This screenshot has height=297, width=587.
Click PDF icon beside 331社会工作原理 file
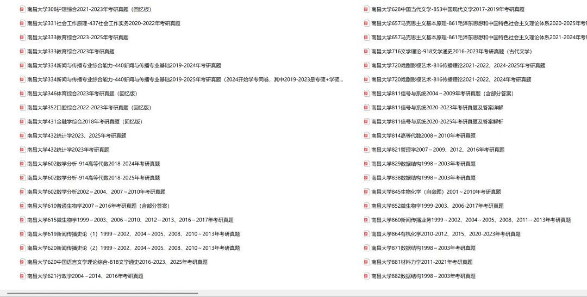[22, 23]
